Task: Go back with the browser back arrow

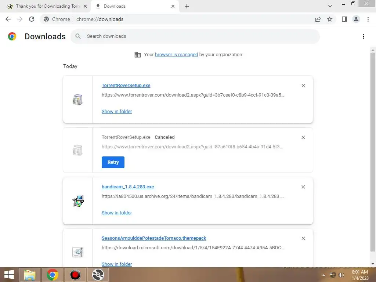Action: pos(8,19)
